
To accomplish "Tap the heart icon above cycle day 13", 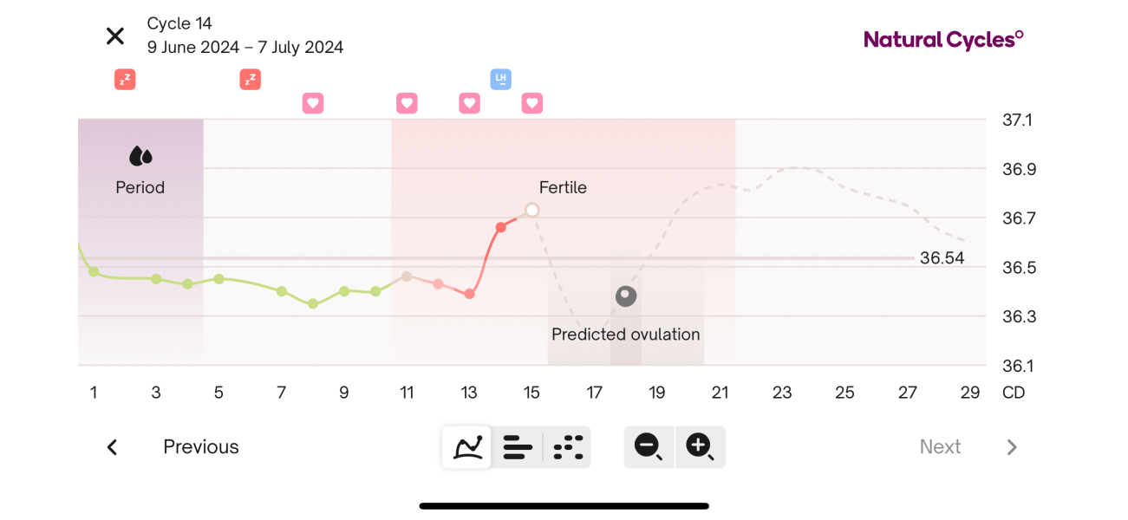I will [469, 103].
